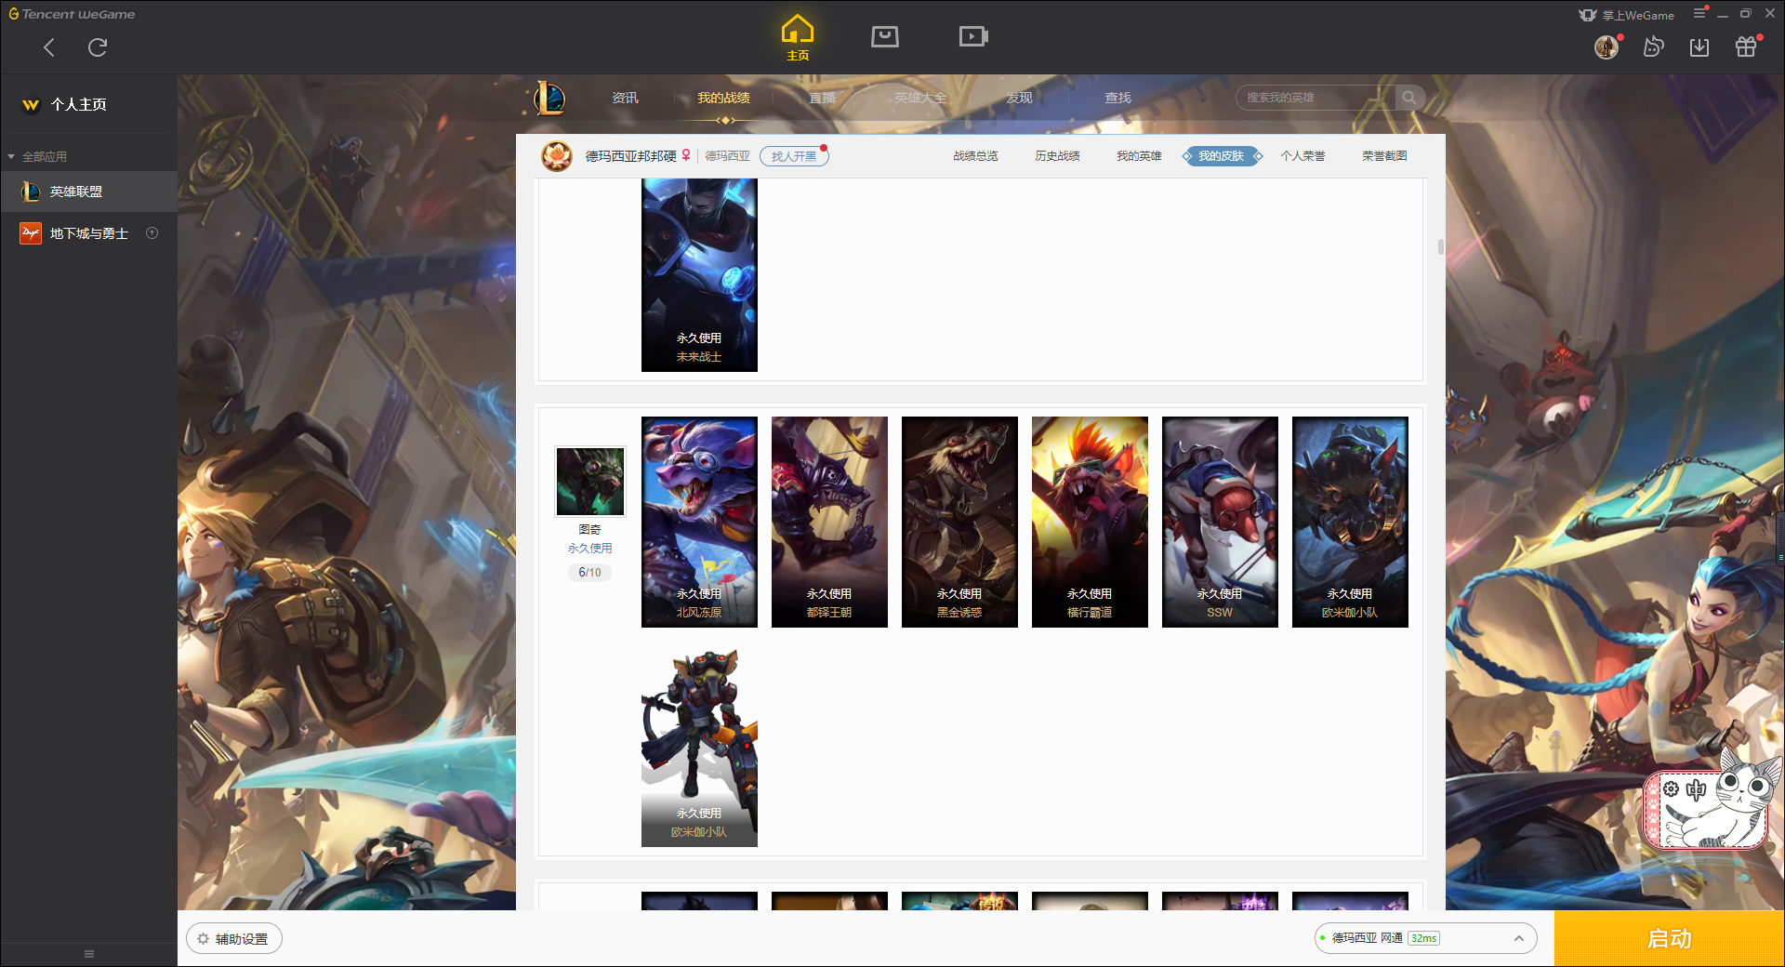
Task: Click the user avatar icon in header
Action: (1606, 46)
